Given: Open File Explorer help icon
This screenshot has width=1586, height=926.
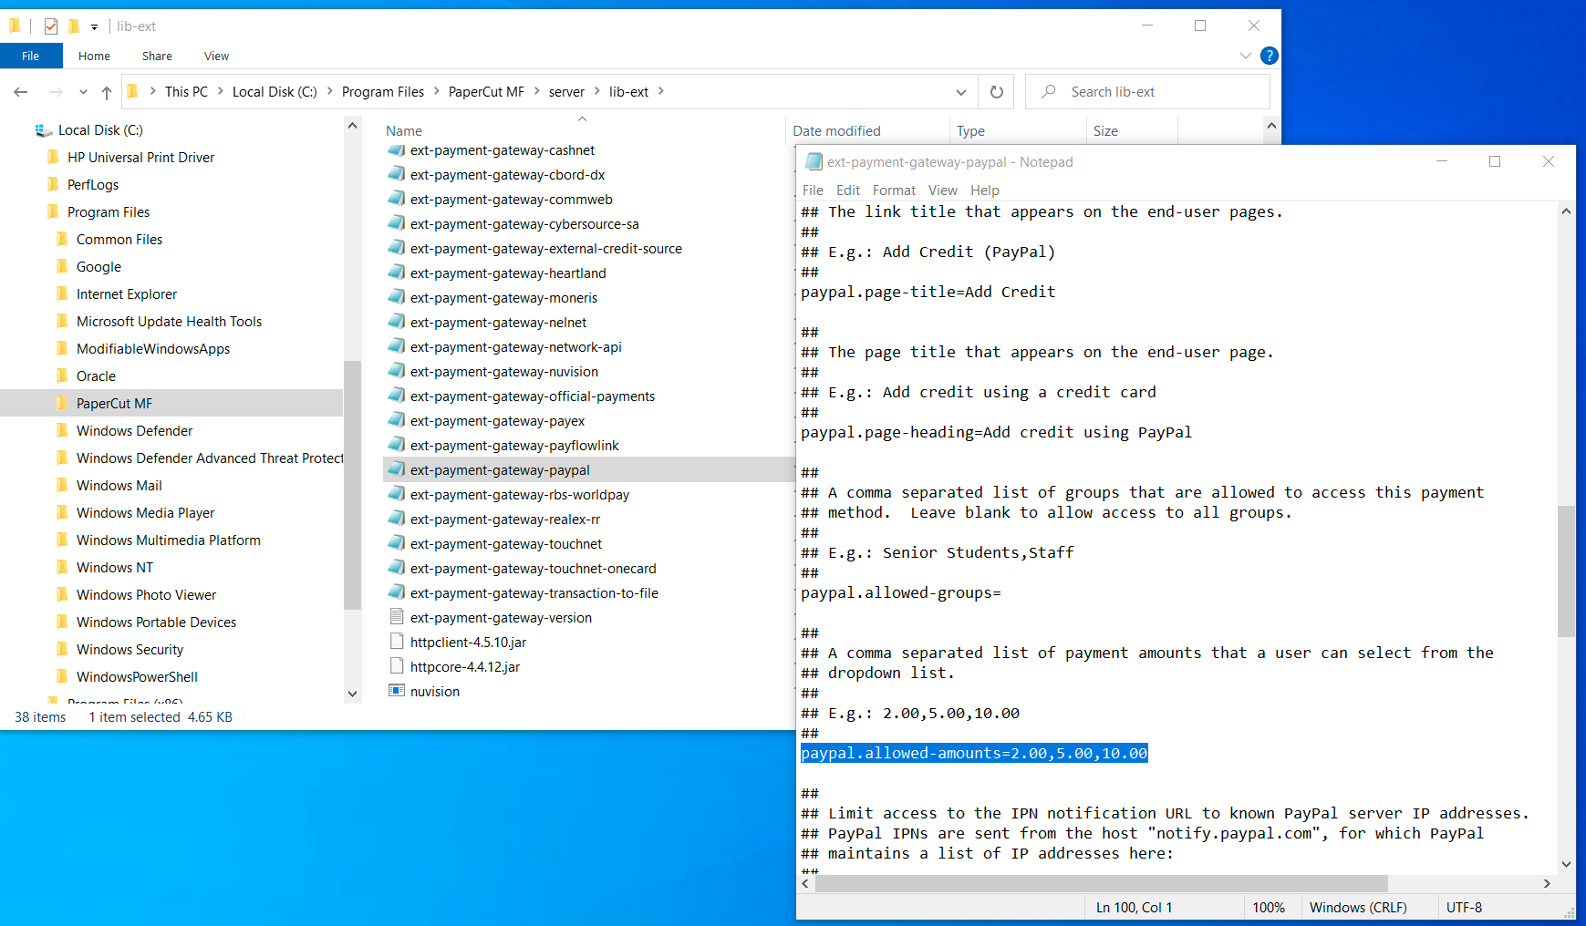Looking at the screenshot, I should (1269, 56).
